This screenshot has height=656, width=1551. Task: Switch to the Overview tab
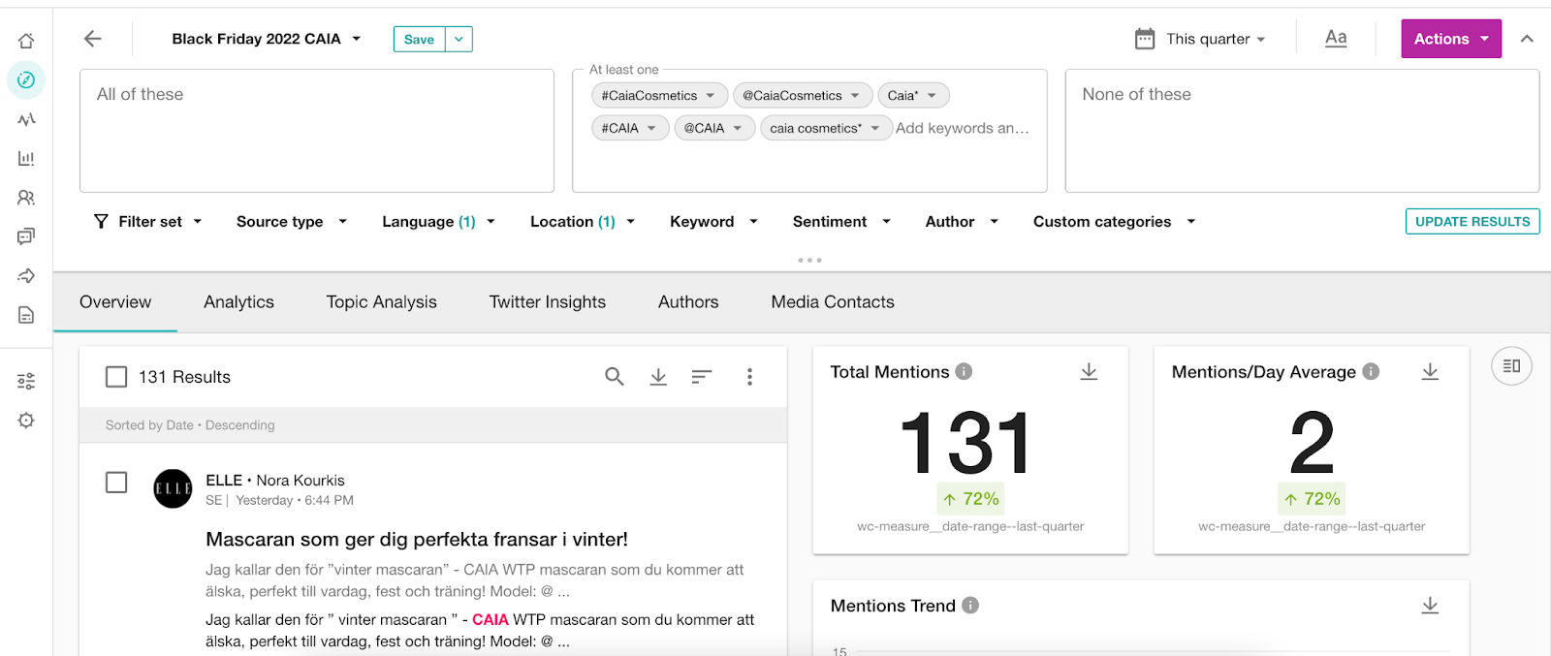coord(115,302)
